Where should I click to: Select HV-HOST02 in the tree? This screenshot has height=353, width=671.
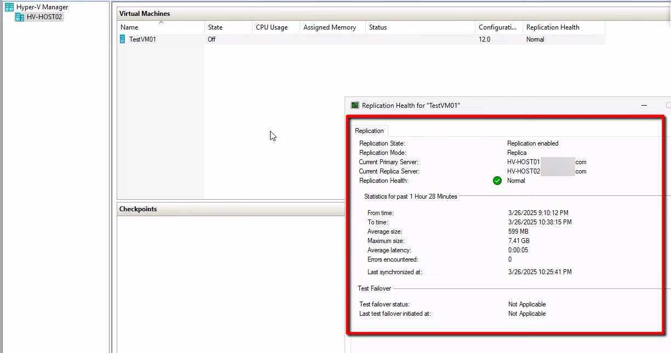[44, 17]
